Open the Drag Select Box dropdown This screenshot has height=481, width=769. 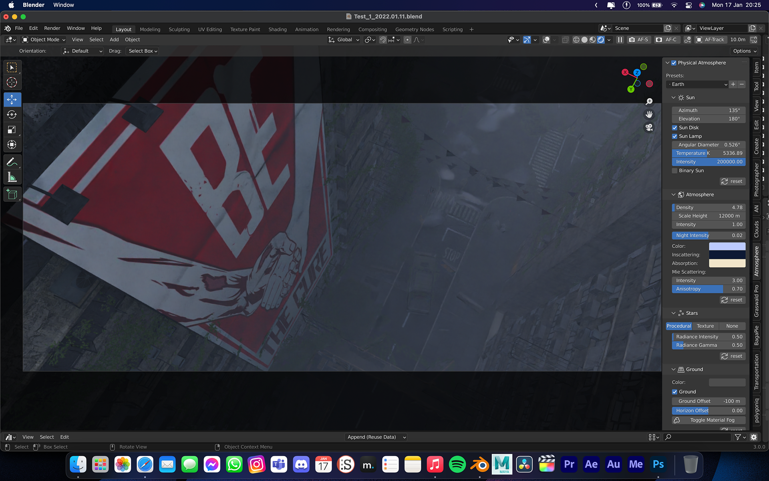pos(143,51)
